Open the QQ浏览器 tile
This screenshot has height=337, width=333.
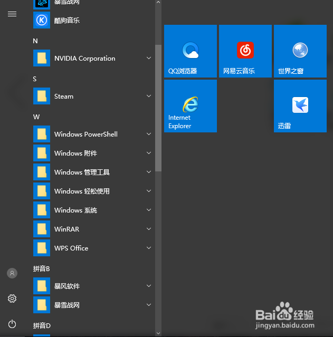pyautogui.click(x=191, y=51)
